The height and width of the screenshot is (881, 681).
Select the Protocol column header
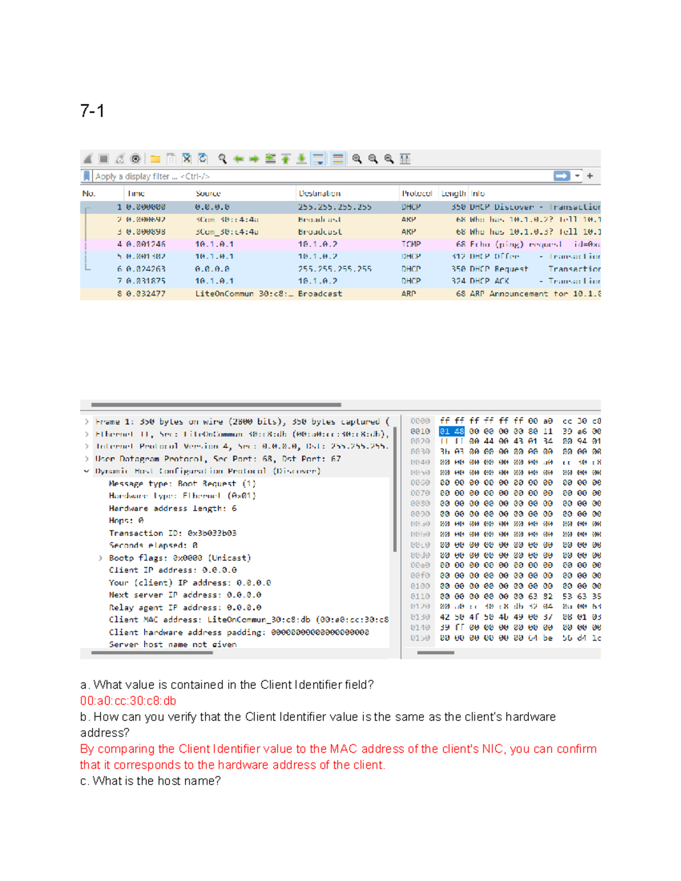tap(417, 193)
